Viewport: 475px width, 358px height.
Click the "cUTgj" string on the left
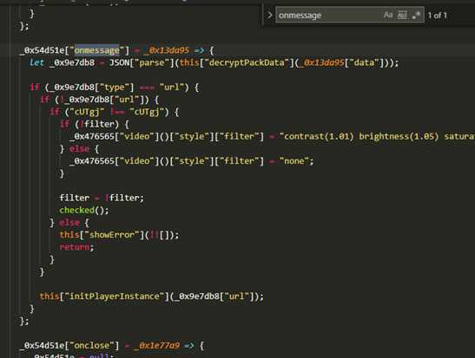point(84,112)
